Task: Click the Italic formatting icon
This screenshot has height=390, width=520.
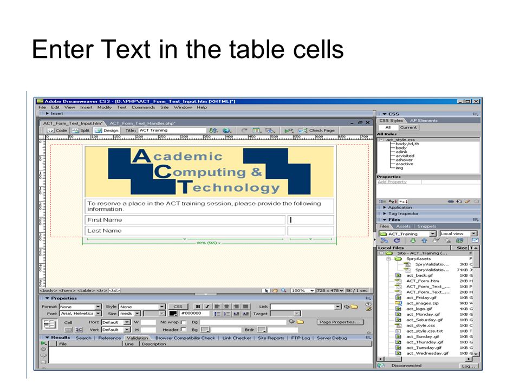Action: (207, 307)
